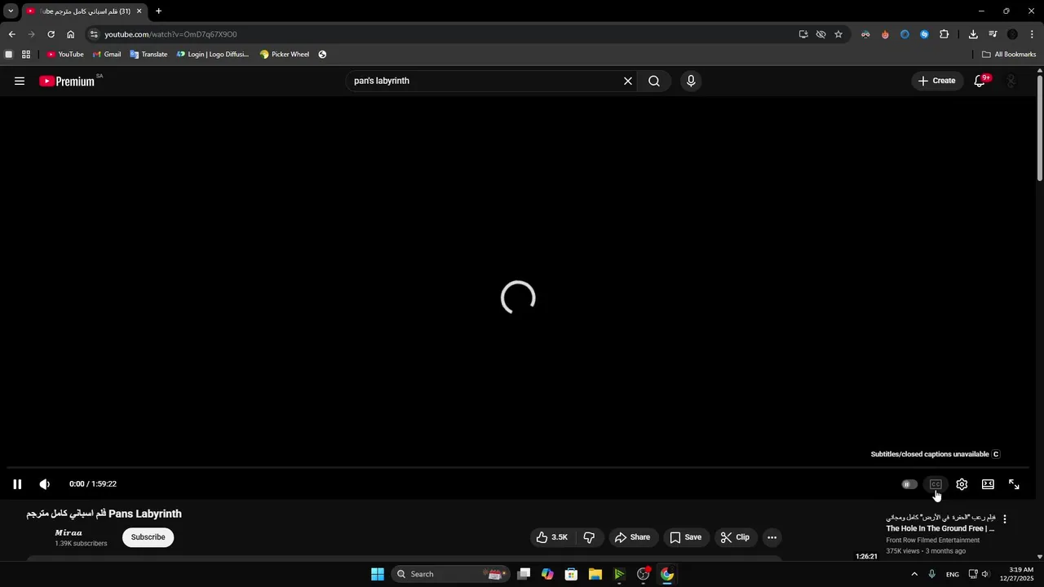Viewport: 1044px width, 587px height.
Task: Open the tab search dropdown arrow
Action: pyautogui.click(x=11, y=11)
